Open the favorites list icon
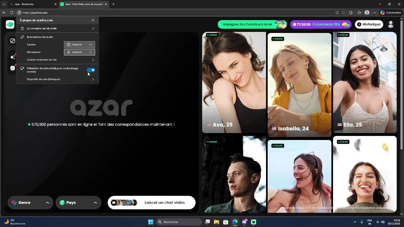Screen dimensions: 404x227 pos(359,13)
